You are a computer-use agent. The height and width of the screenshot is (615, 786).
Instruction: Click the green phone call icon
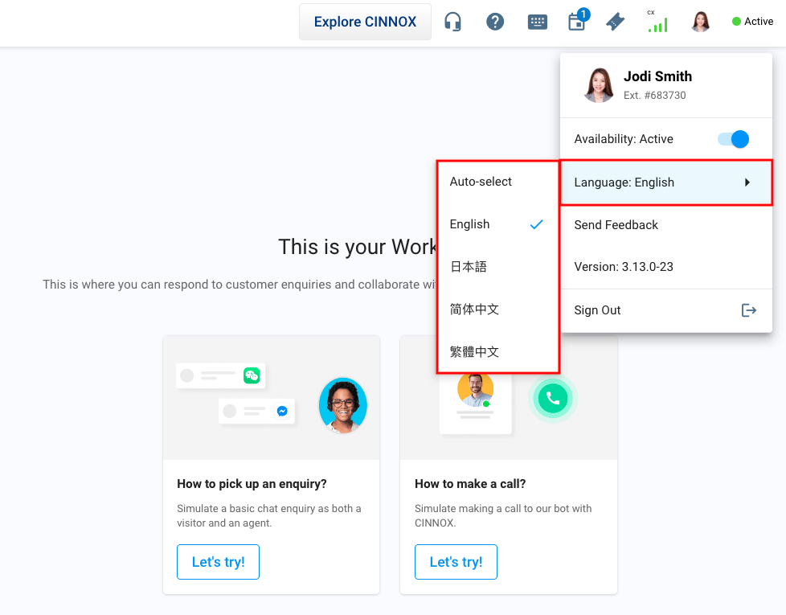(x=553, y=399)
